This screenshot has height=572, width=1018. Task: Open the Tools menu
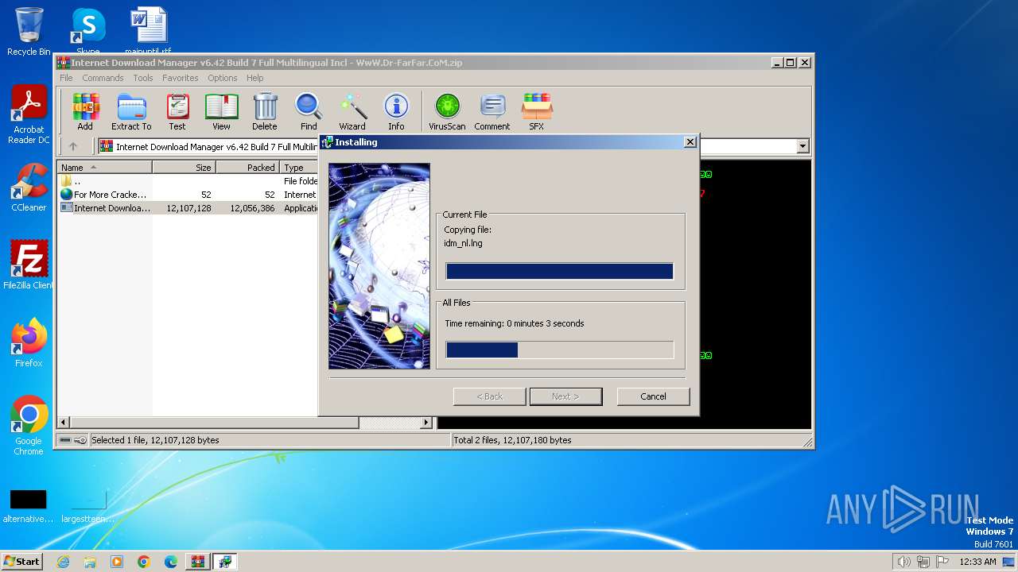(143, 78)
